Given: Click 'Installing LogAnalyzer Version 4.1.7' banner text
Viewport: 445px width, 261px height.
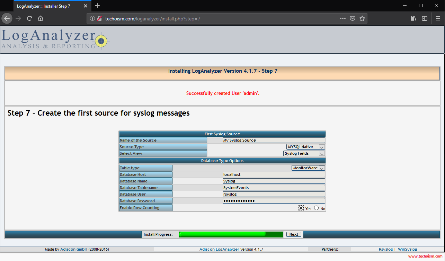Looking at the screenshot, I should (x=223, y=71).
